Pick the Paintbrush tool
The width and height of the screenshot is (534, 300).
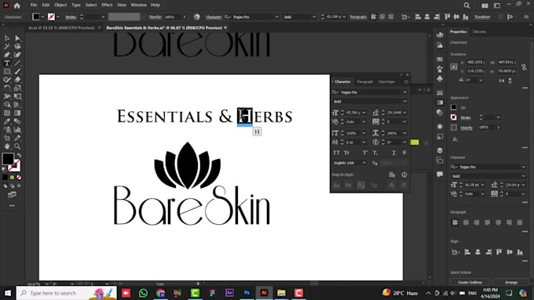(17, 71)
